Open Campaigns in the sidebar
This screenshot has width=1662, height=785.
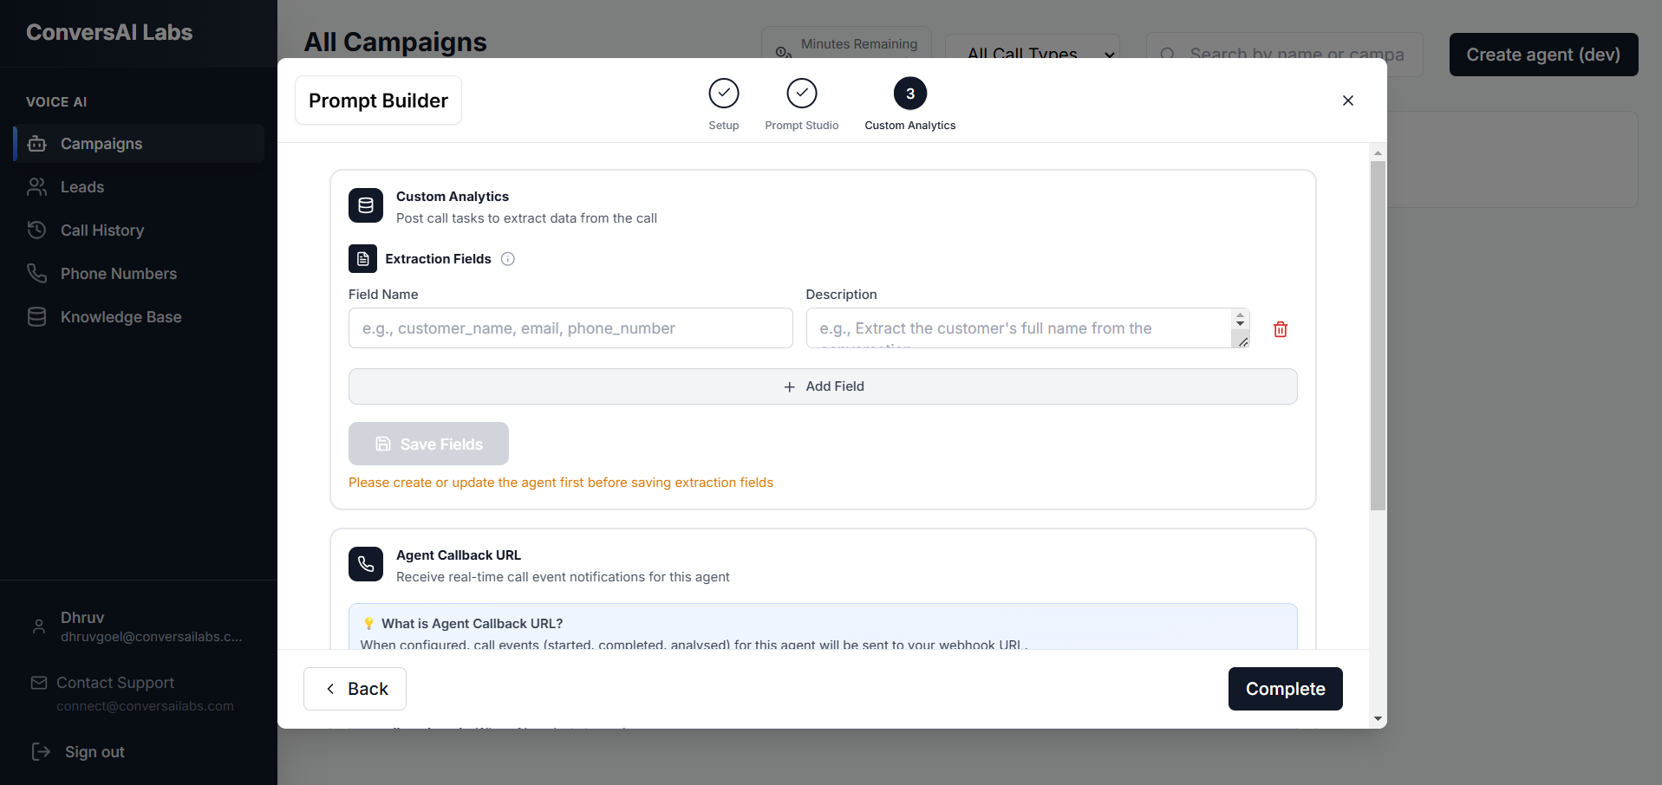point(139,144)
